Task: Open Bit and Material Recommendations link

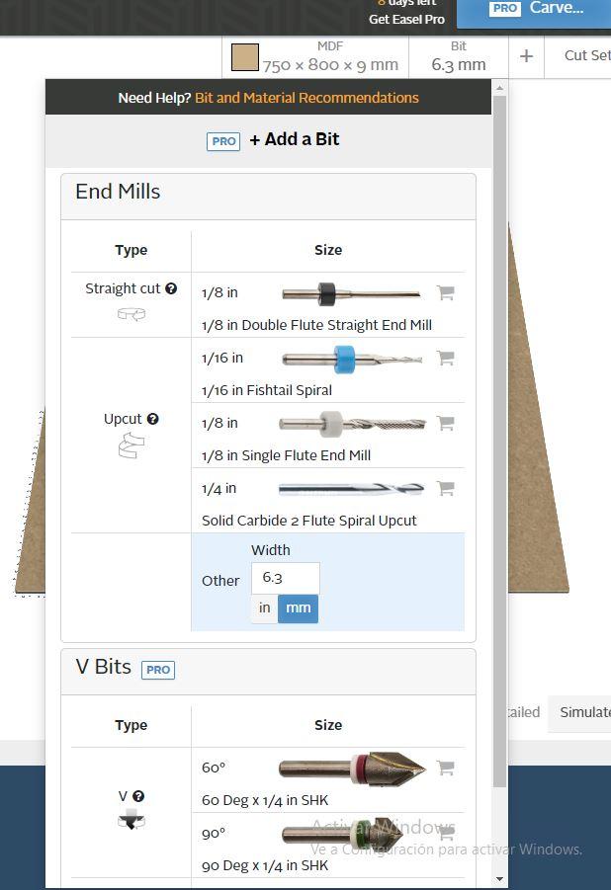Action: tap(306, 98)
